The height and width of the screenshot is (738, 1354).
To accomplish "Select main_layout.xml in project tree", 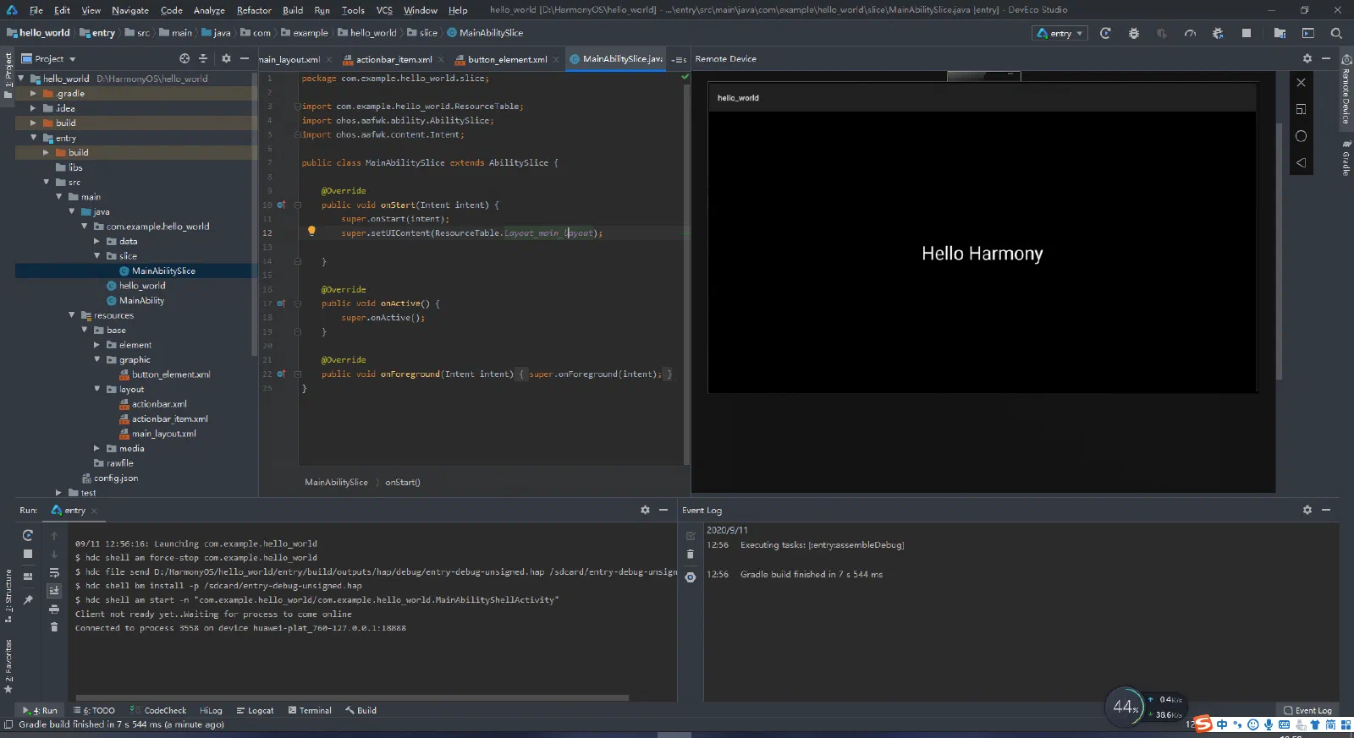I will [163, 433].
